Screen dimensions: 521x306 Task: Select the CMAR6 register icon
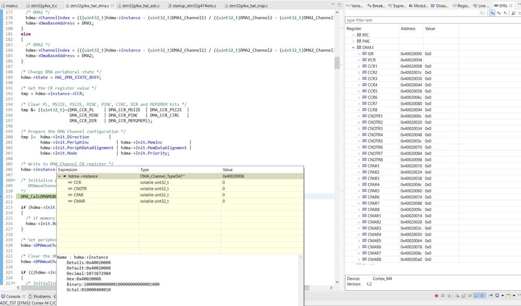364,247
